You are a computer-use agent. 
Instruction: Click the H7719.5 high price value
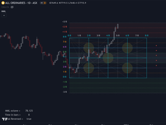point(63,3)
